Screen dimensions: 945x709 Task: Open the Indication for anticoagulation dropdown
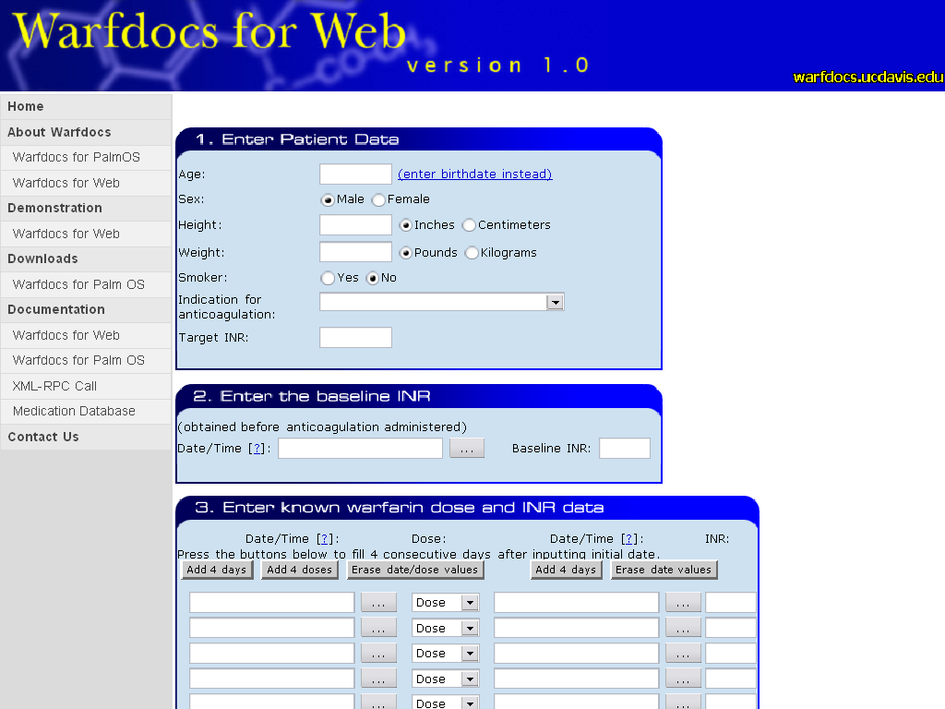442,302
